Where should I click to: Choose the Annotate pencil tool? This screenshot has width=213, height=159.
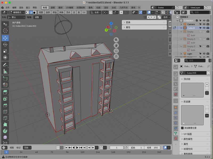pyautogui.click(x=5, y=65)
